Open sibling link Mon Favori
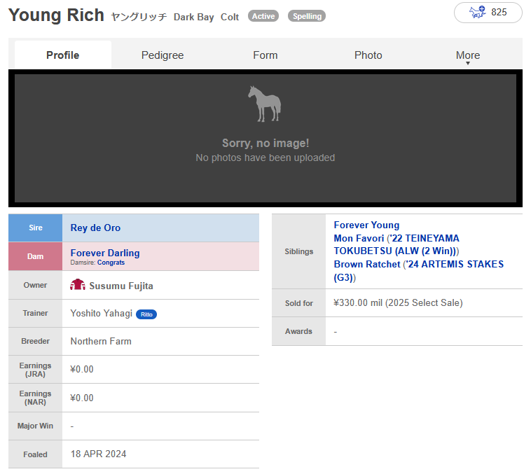Viewport: 531px width, 474px height. 359,238
